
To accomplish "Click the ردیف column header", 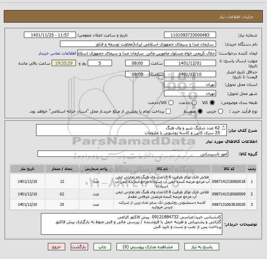I will pyautogui.click(x=252, y=169).
